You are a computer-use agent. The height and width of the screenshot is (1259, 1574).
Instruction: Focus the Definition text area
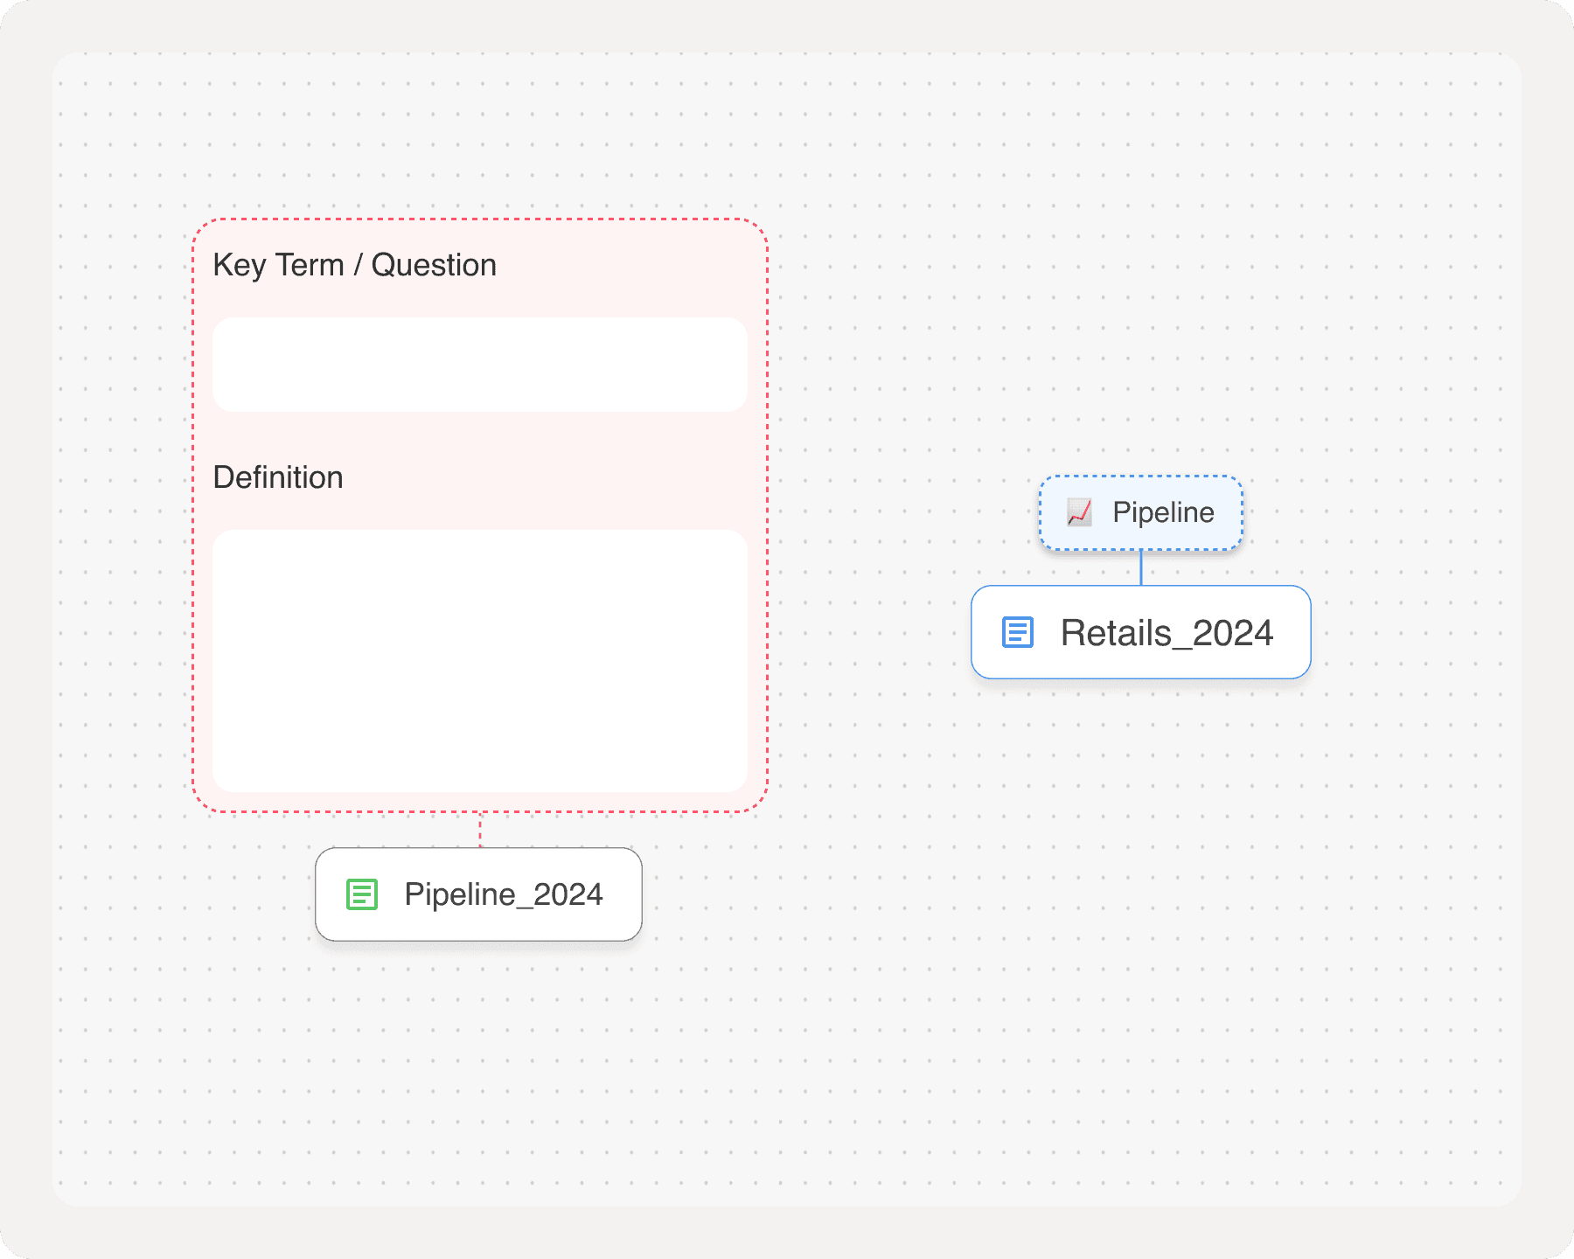[x=479, y=661]
